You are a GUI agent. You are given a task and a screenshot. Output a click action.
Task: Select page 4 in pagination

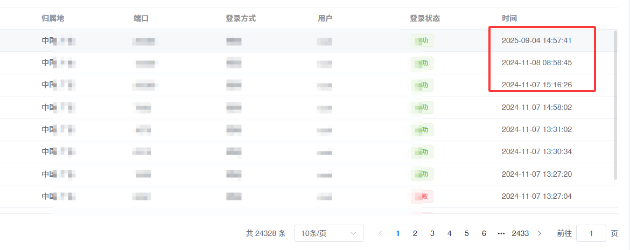(x=450, y=233)
